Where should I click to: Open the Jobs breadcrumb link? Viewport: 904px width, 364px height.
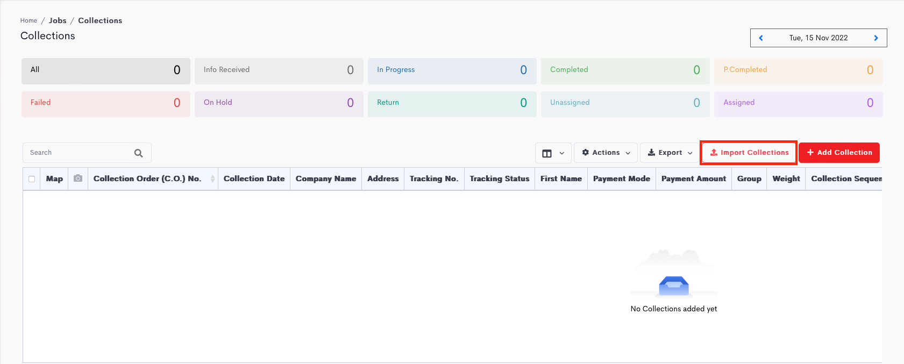(x=58, y=20)
